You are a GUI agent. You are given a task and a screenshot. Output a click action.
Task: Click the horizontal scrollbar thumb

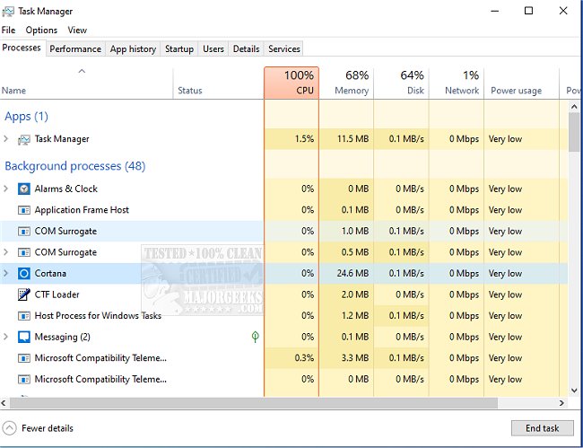[254, 403]
